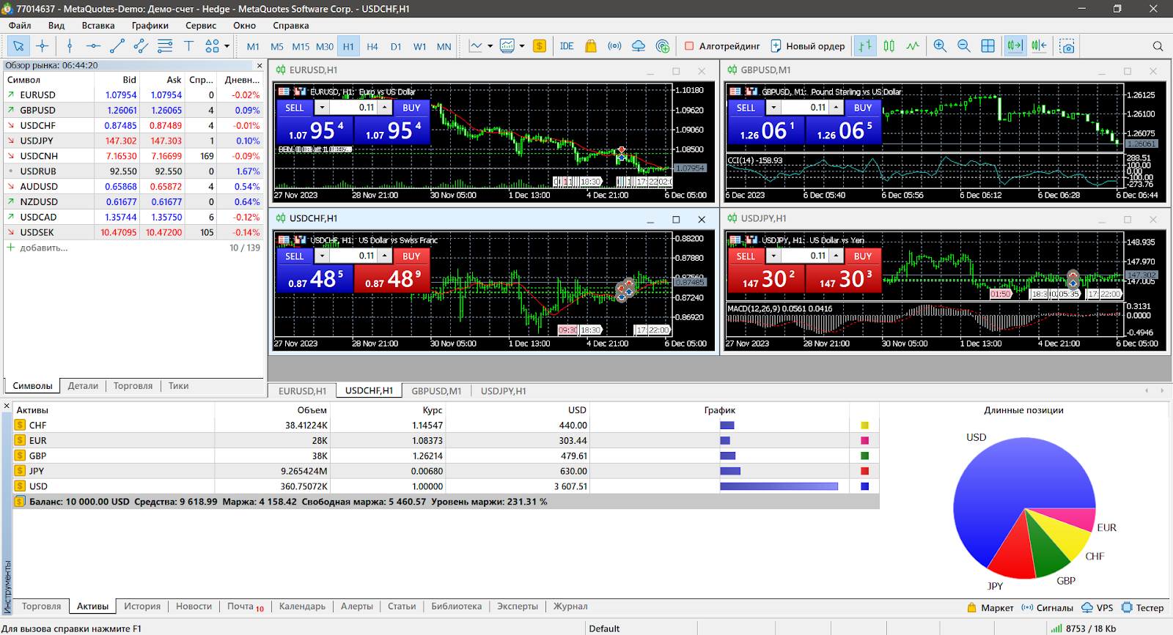Viewport: 1173px width, 635px height.
Task: Toggle chart auto-scroll to latest bar
Action: [x=1015, y=46]
